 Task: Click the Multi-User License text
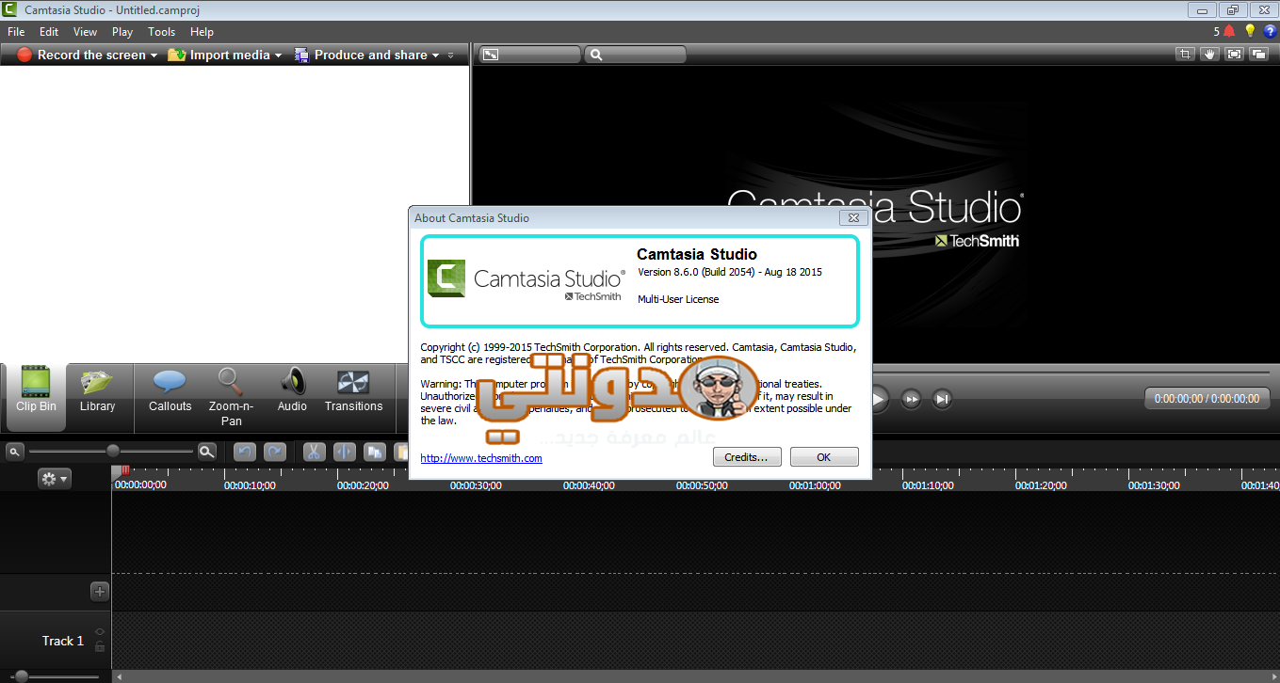pos(678,299)
